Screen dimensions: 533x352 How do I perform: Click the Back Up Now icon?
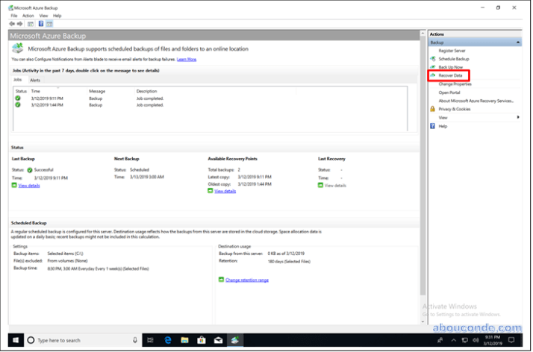tap(433, 67)
